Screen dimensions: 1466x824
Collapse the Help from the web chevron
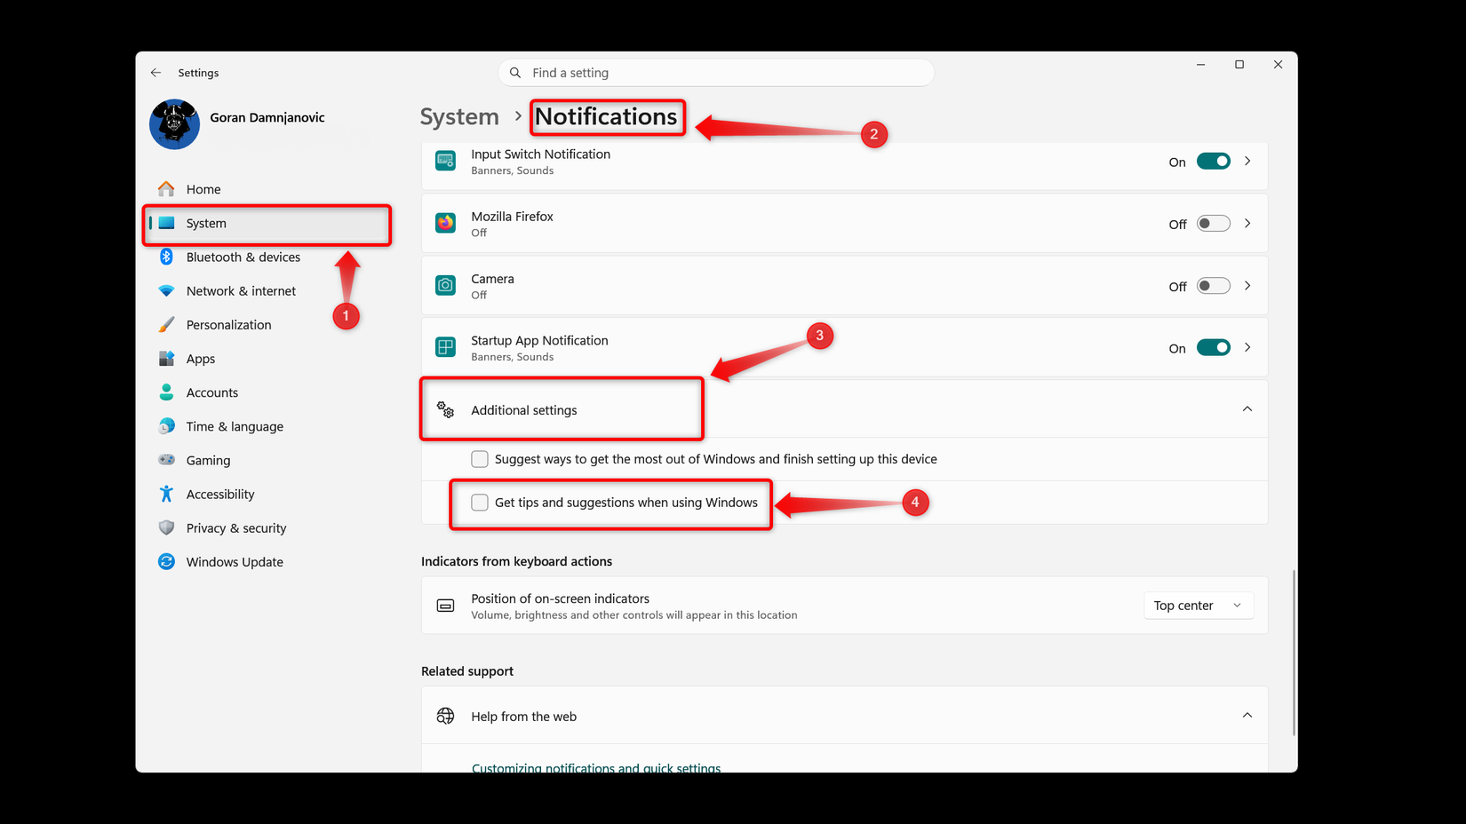pos(1247,716)
